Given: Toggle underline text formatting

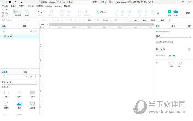Looking at the screenshot, I should pyautogui.click(x=80, y=20).
